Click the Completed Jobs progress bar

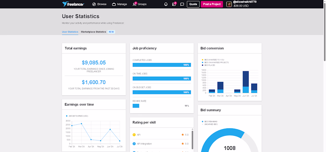tap(162, 65)
